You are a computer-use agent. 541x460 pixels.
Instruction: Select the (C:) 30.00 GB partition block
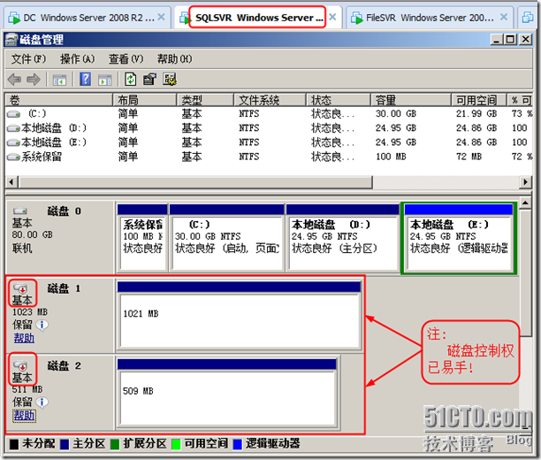(x=227, y=238)
